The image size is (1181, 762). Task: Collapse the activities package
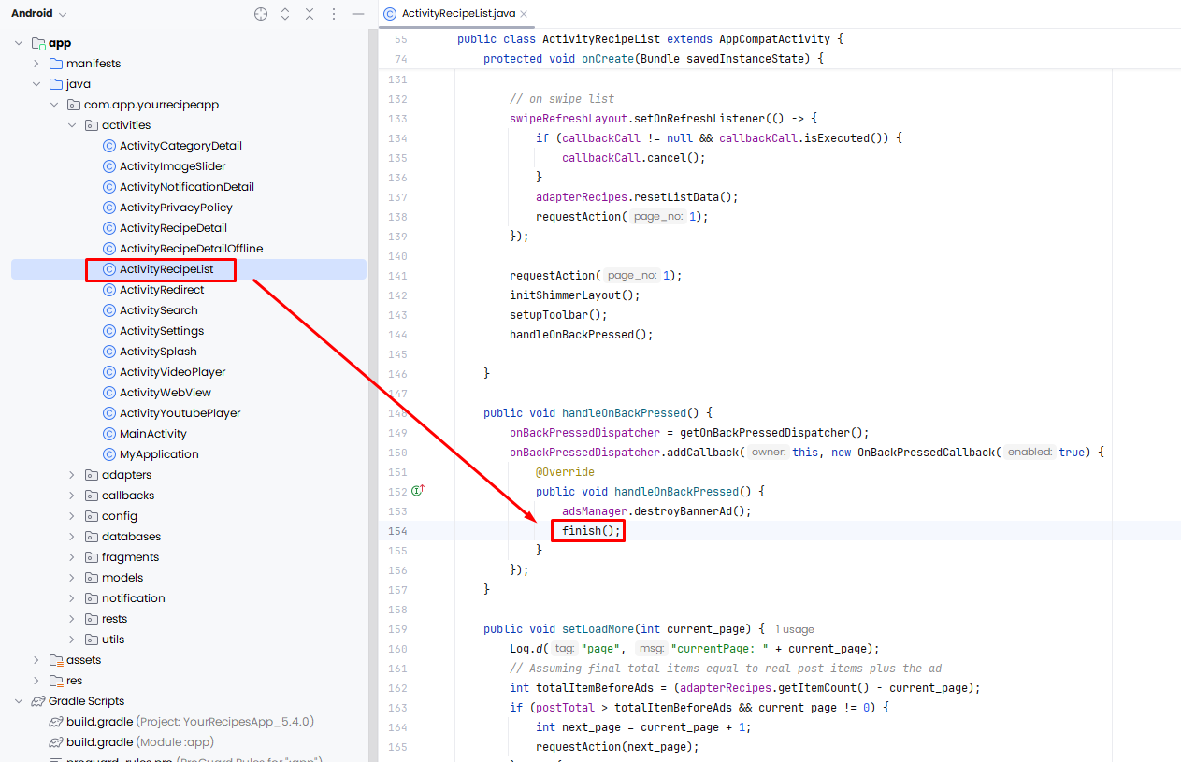coord(72,125)
